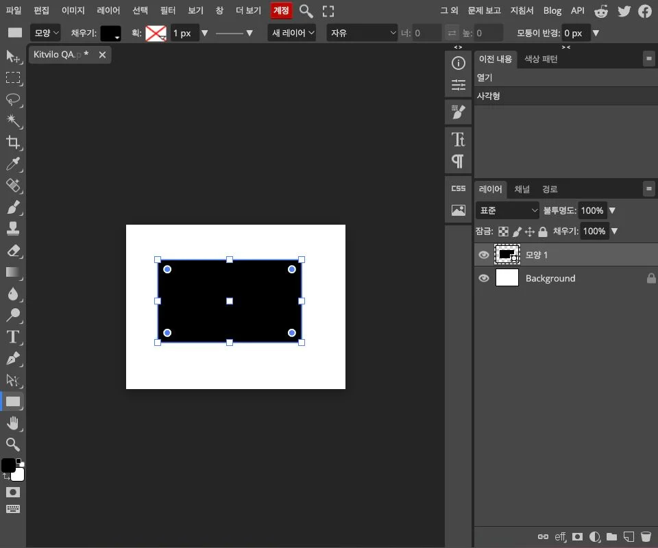Image resolution: width=658 pixels, height=548 pixels.
Task: Select the Clone Stamp tool
Action: (13, 229)
